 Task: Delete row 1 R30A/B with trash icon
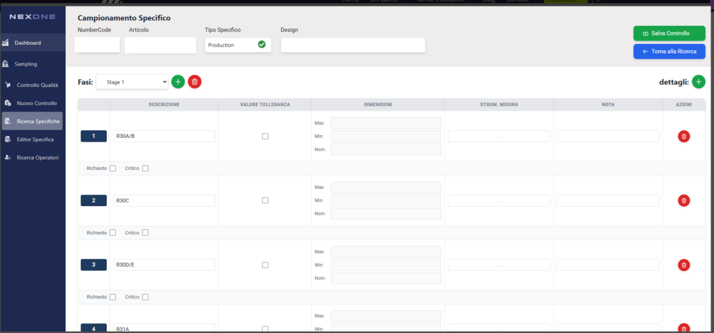pos(684,136)
